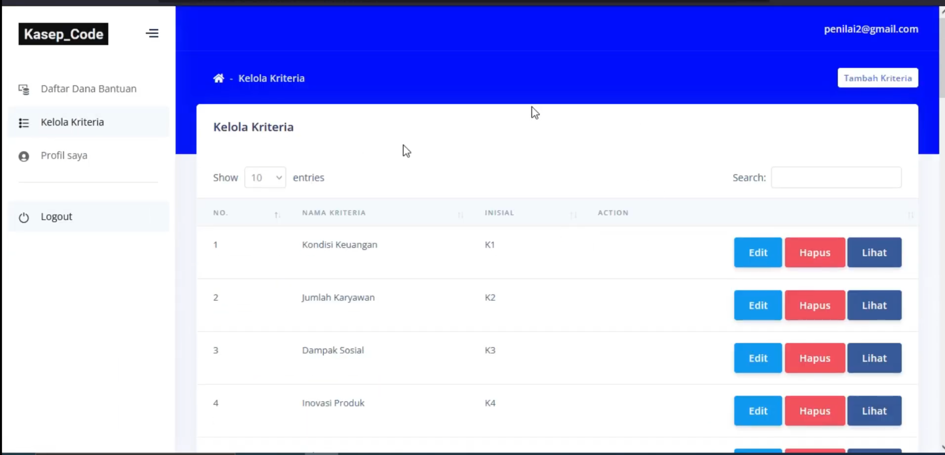Viewport: 945px width, 455px height.
Task: Delete Kondisi Keuangan with Hapus
Action: 815,252
